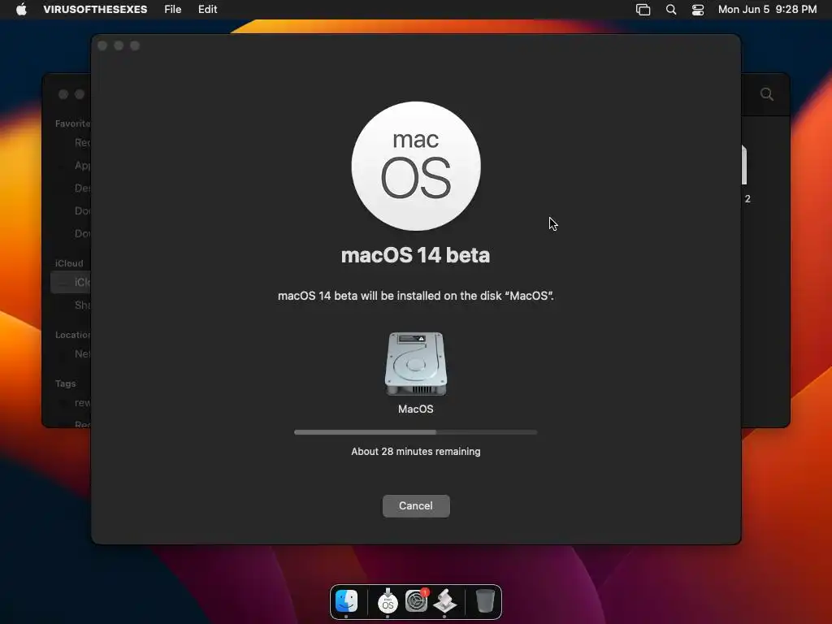Viewport: 832px width, 624px height.
Task: Open the File menu
Action: coord(172,10)
